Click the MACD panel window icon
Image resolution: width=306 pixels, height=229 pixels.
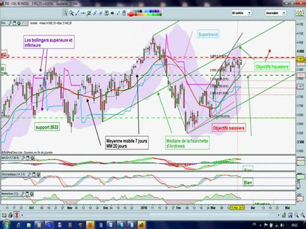[28, 158]
